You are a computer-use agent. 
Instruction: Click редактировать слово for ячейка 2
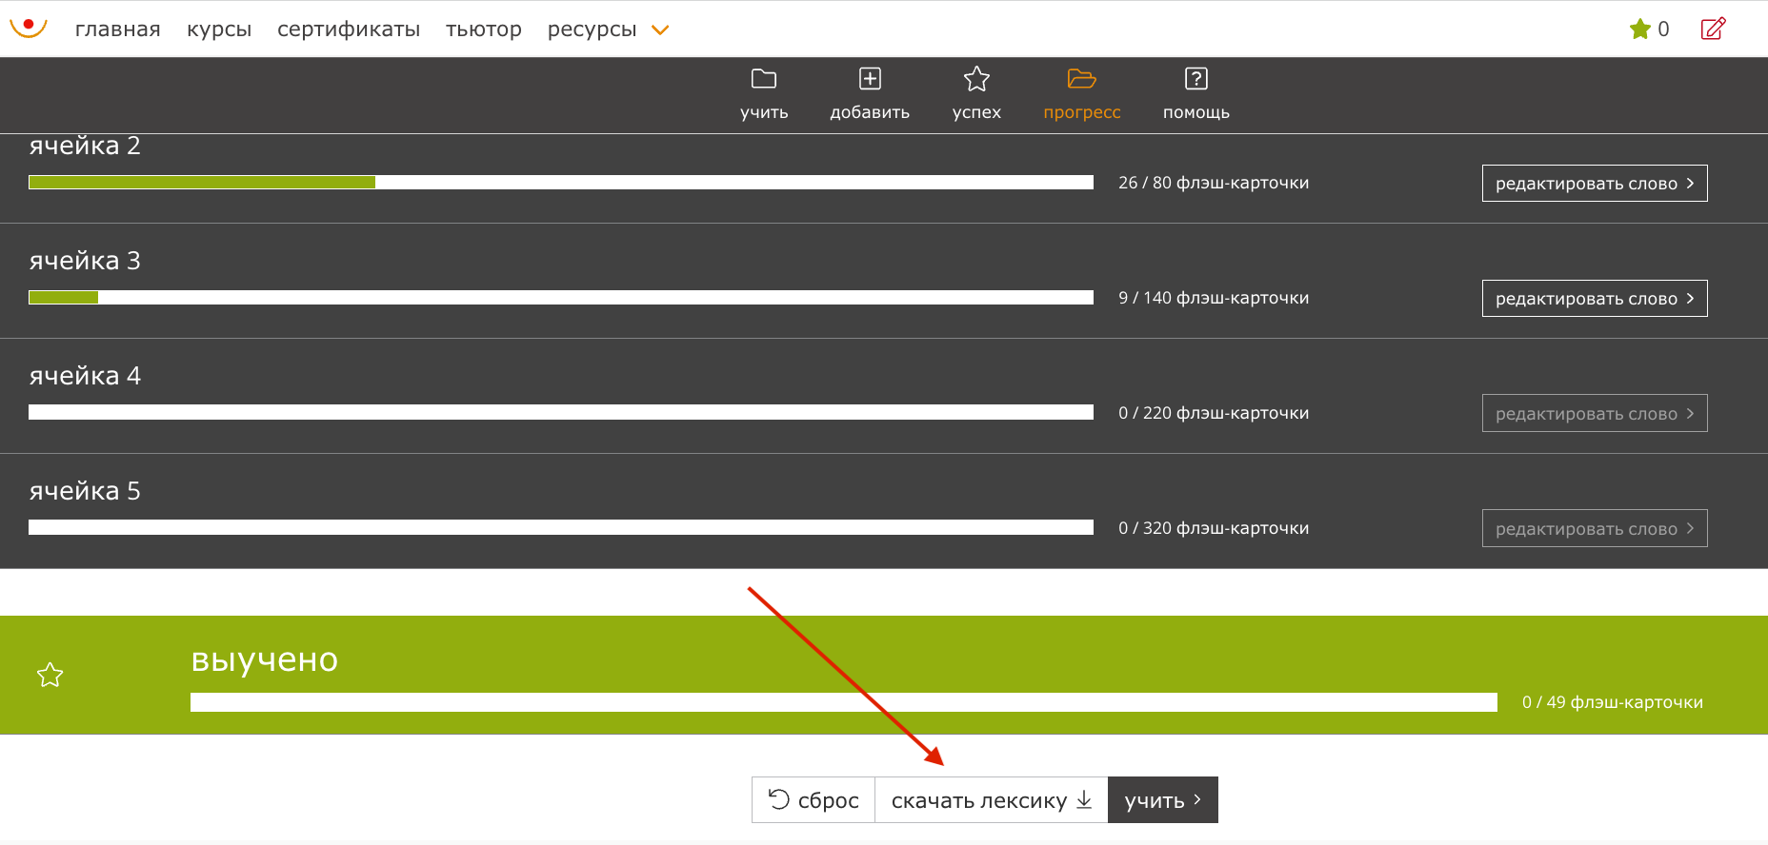[1595, 184]
